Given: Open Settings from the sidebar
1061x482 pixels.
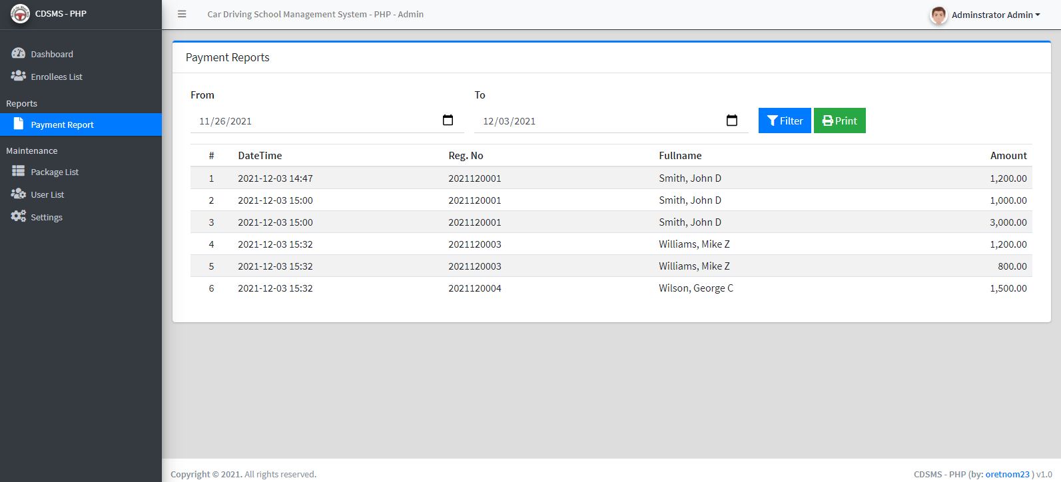Looking at the screenshot, I should coord(81,217).
